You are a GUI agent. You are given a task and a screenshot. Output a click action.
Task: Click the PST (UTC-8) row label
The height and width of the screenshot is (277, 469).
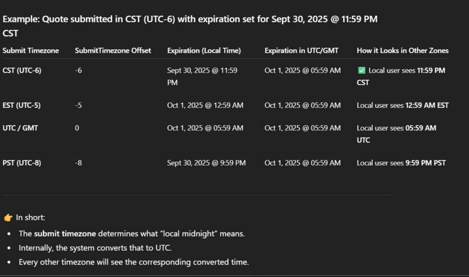point(22,163)
